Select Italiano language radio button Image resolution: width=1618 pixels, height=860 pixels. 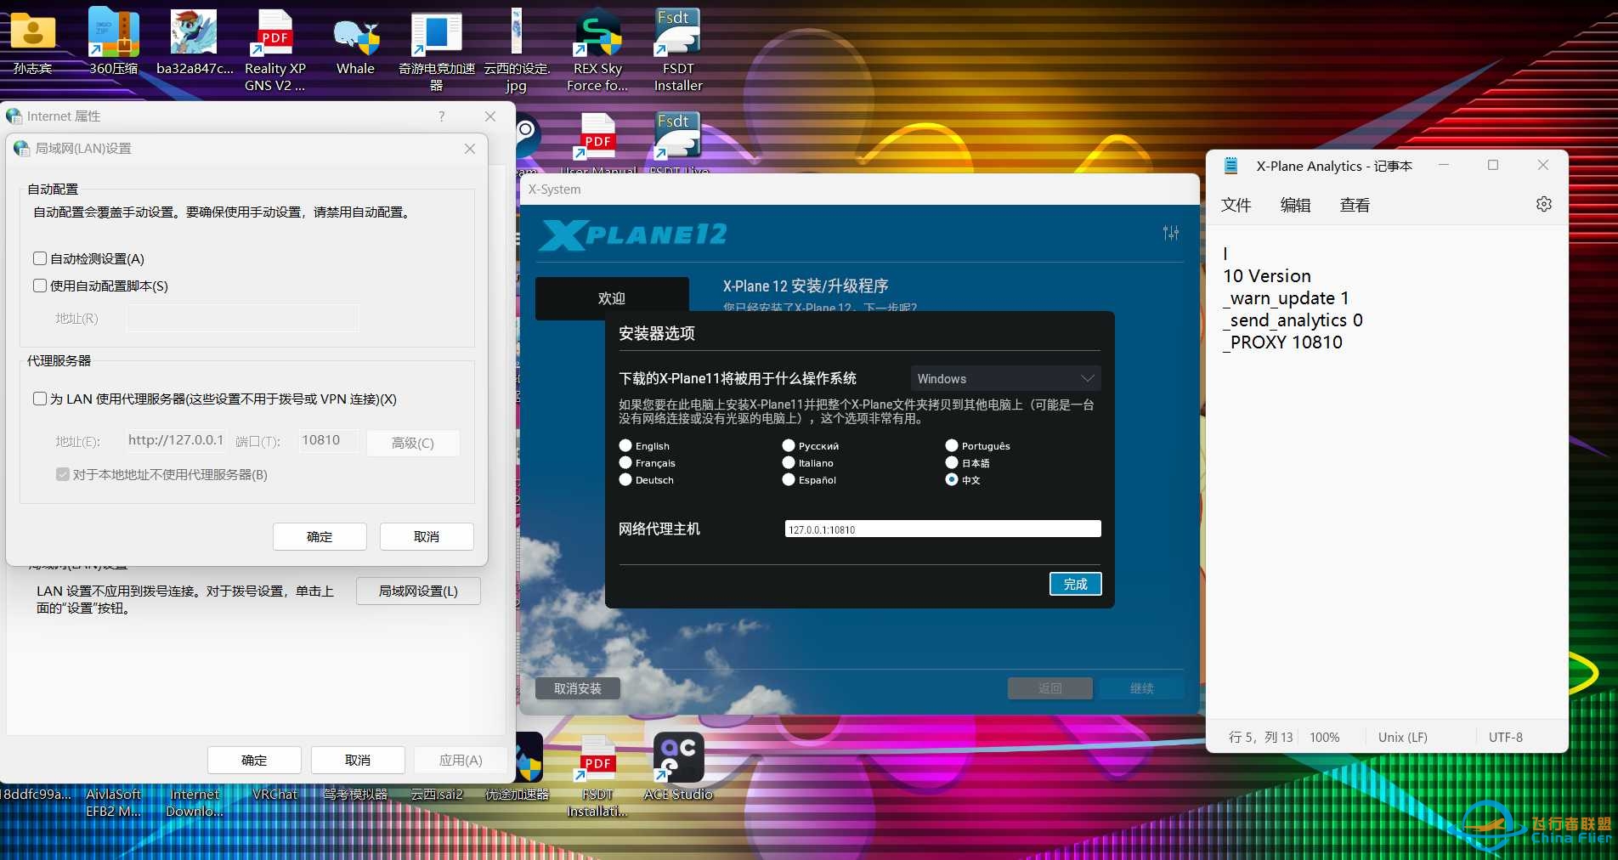[x=789, y=462]
